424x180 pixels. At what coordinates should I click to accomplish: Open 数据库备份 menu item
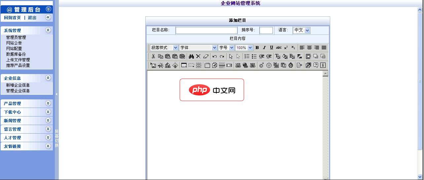pos(16,54)
